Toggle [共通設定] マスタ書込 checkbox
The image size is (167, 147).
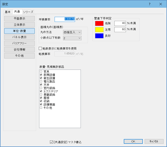click(51, 142)
